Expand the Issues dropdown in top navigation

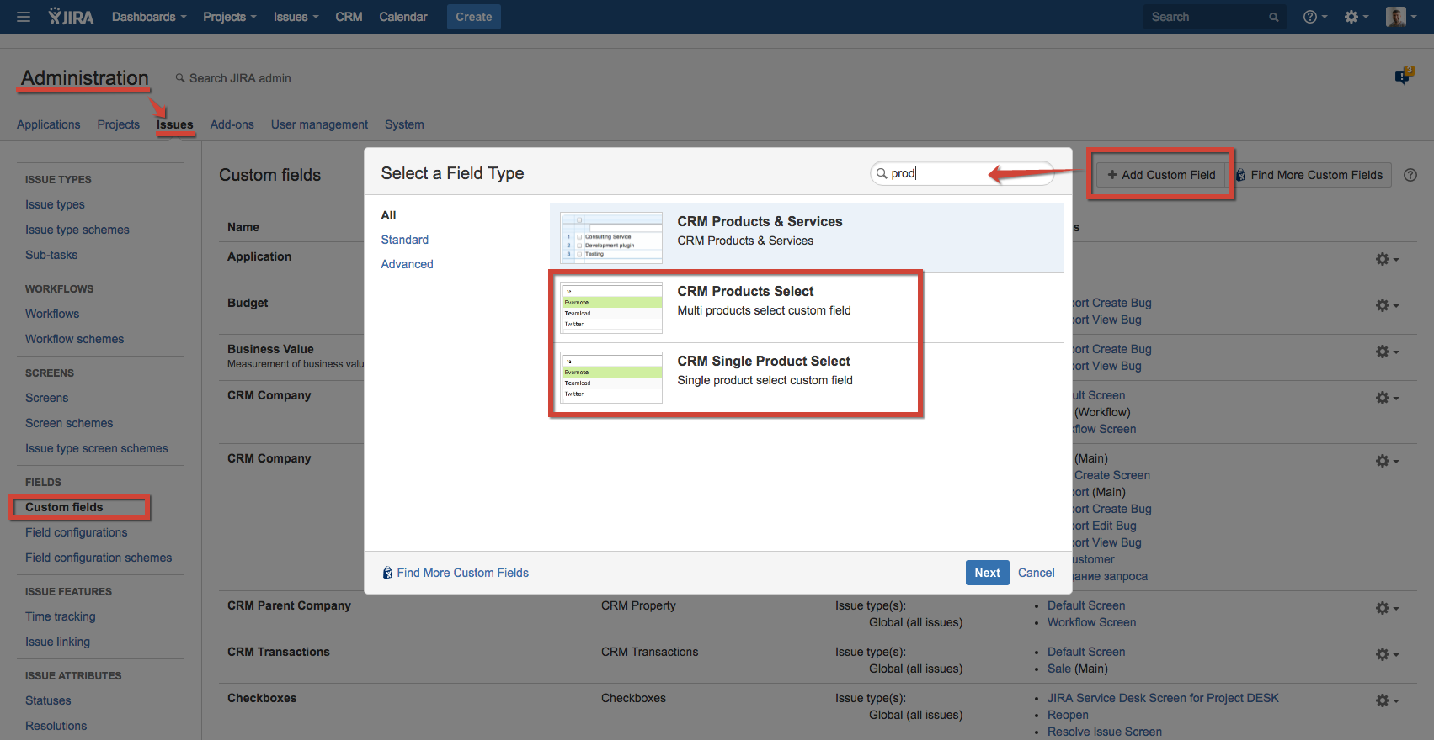[x=296, y=17]
